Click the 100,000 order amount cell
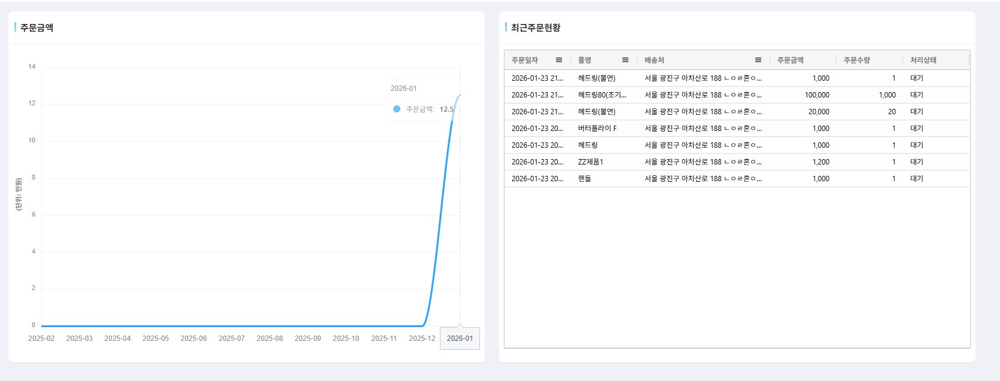Image resolution: width=1000 pixels, height=381 pixels. 816,95
